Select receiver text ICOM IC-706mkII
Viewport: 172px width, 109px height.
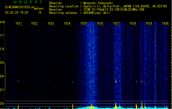[96, 10]
